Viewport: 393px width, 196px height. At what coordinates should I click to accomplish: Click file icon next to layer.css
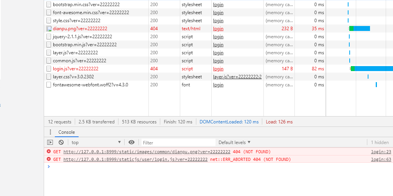pos(49,77)
